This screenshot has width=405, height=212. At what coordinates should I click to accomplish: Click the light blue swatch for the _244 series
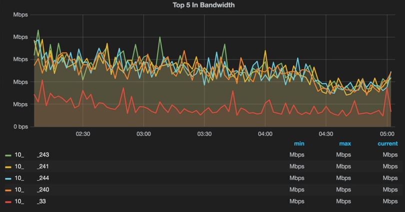pos(8,179)
